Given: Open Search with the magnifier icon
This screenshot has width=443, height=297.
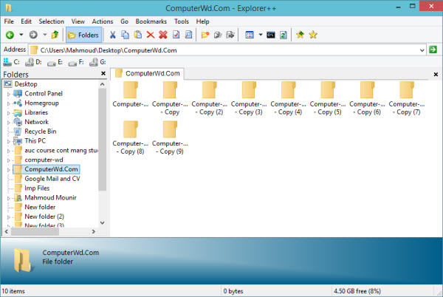Looking at the screenshot, I should pyautogui.click(x=188, y=35).
